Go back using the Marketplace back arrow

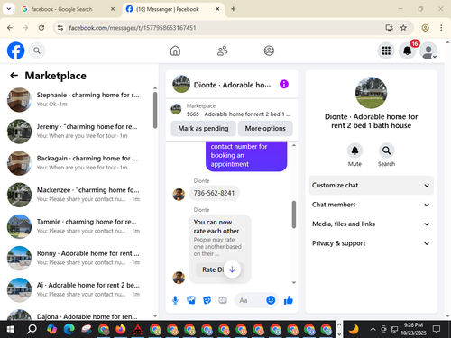14,76
